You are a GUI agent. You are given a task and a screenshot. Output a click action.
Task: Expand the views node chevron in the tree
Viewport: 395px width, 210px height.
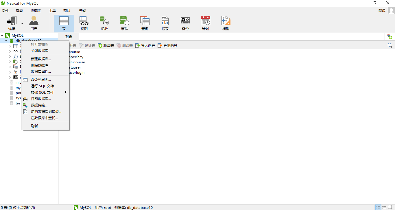tap(10, 51)
